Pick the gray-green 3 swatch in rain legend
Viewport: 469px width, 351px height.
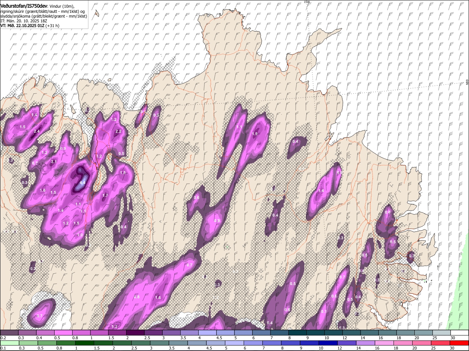[x=160, y=343]
